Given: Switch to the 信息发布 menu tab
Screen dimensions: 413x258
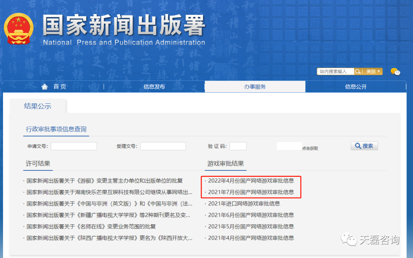Looking at the screenshot, I should [154, 87].
